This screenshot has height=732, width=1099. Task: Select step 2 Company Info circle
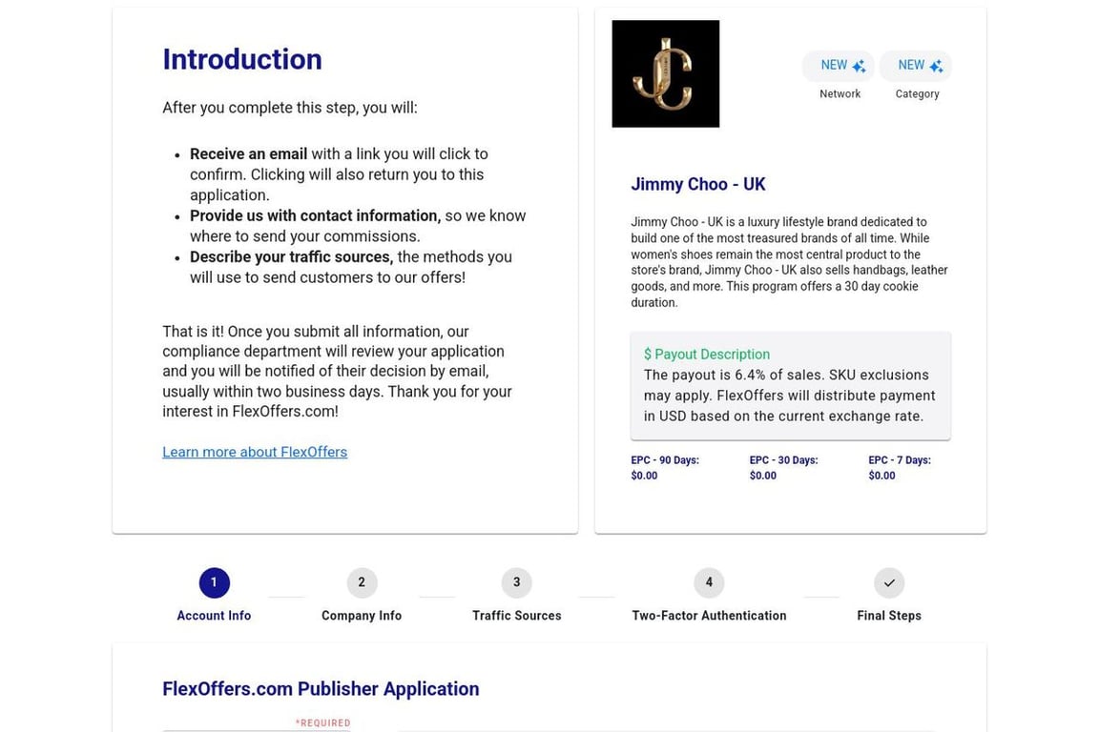362,582
